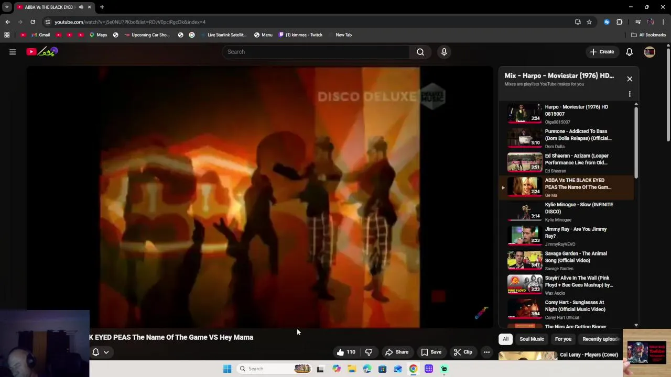This screenshot has width=671, height=377.
Task: Open the kimmee - Twitch bookmark
Action: click(x=300, y=35)
